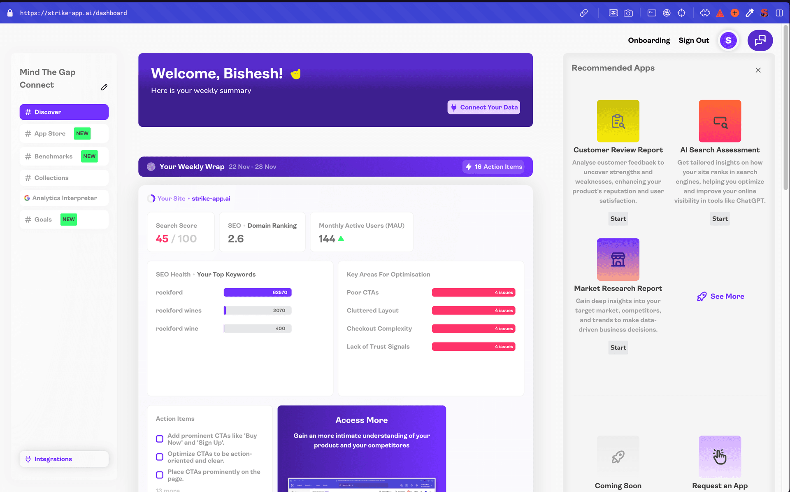The image size is (790, 492).
Task: Click the rockford keyword progress bar
Action: tap(258, 292)
